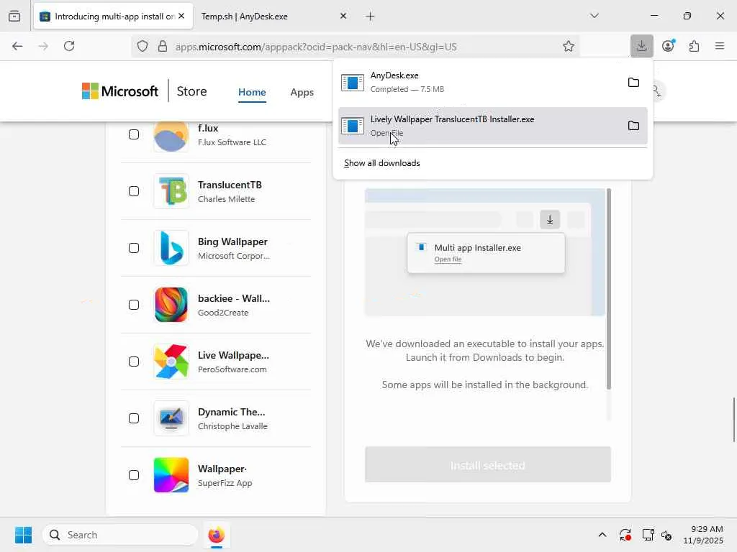737x552 pixels.
Task: Click the Store link
Action: click(x=191, y=91)
